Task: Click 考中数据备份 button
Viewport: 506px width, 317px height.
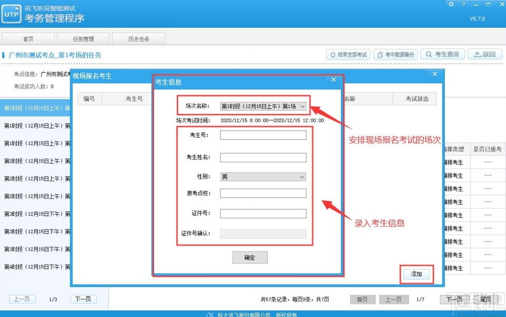Action: coord(396,54)
